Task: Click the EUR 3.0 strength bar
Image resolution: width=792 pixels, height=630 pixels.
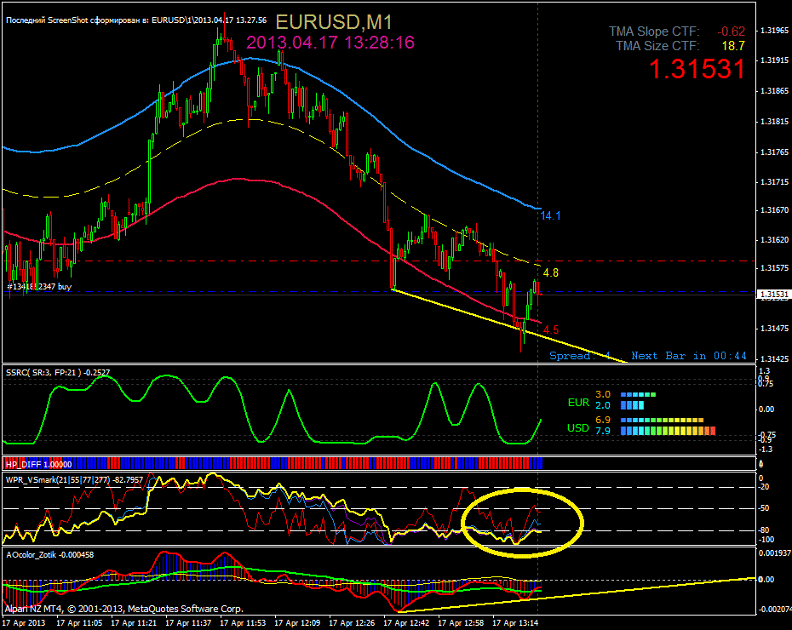Action: click(638, 395)
